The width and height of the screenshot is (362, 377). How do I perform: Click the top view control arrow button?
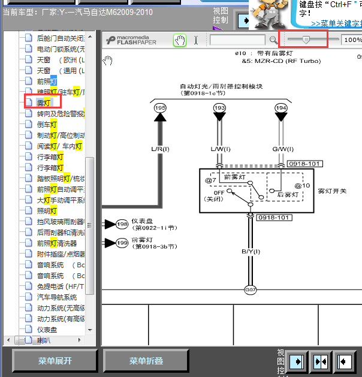pyautogui.click(x=243, y=20)
